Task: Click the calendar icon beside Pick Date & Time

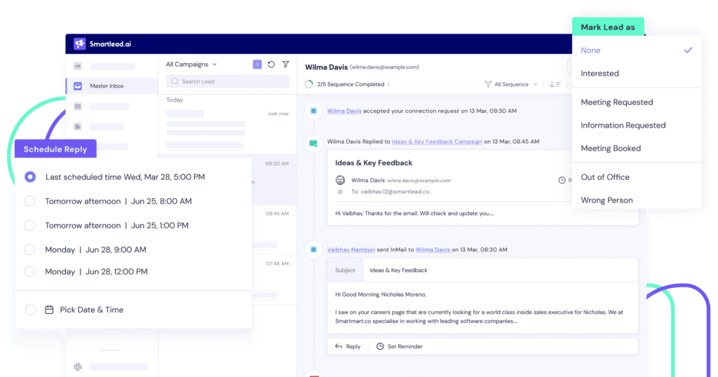Action: click(49, 310)
